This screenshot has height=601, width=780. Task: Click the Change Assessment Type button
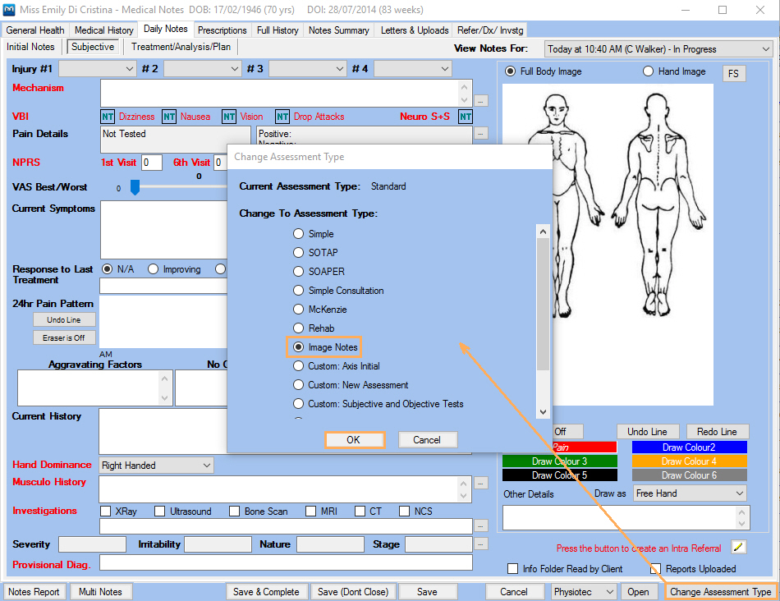pos(720,591)
